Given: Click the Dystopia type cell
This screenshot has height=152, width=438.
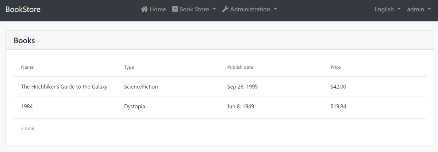Looking at the screenshot, I should [x=134, y=107].
